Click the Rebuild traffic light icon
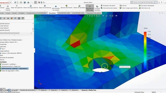The image size is (166, 93). (x=39, y=2)
